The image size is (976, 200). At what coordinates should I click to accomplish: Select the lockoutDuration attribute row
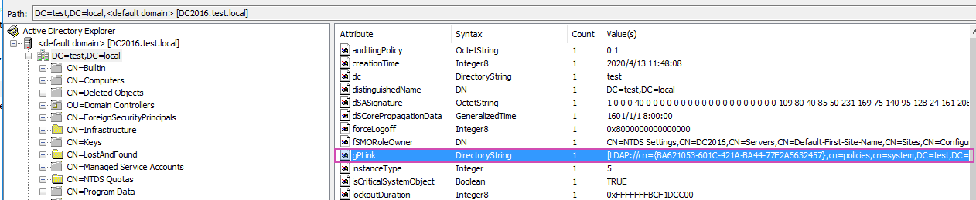pos(381,195)
